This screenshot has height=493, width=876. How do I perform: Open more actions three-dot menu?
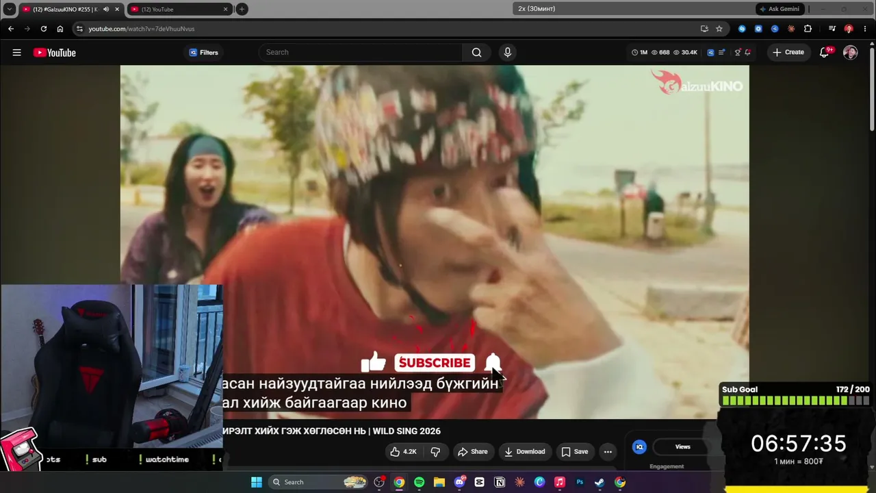(608, 452)
